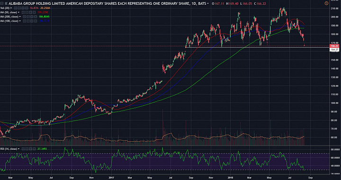
Task: Open format settings for MA (50, close)
Action: click(27, 12)
